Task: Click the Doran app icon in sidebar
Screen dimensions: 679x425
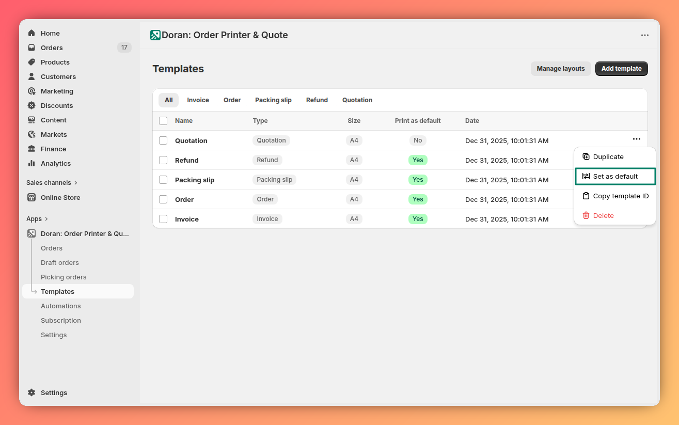Action: click(31, 233)
